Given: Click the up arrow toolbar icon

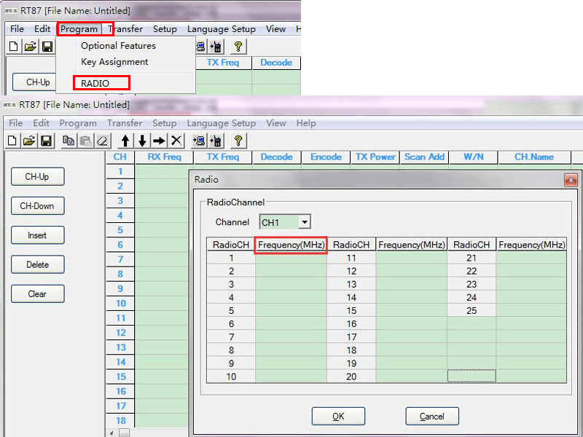Looking at the screenshot, I should 125,141.
